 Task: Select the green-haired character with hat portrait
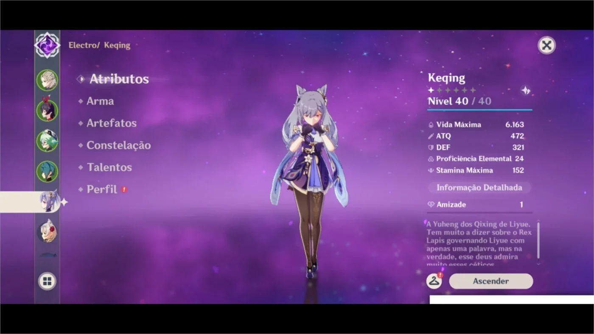click(47, 141)
